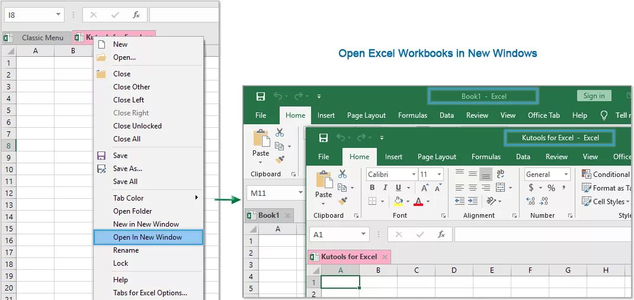Close the Kutools for Excel workbook tab

click(385, 257)
